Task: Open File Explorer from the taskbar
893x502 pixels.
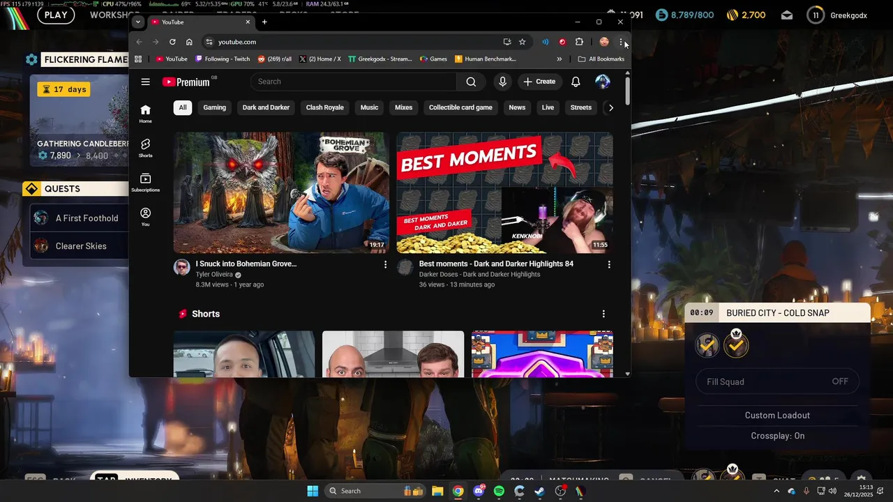Action: click(x=437, y=491)
